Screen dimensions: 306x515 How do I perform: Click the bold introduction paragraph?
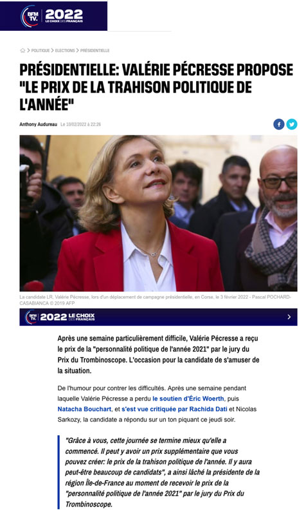point(158,355)
